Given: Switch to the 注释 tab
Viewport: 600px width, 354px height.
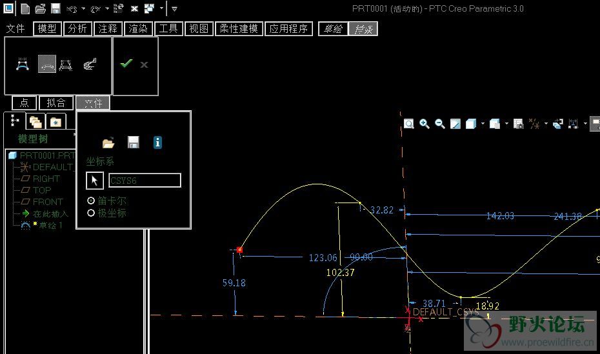Looking at the screenshot, I should click(x=108, y=28).
